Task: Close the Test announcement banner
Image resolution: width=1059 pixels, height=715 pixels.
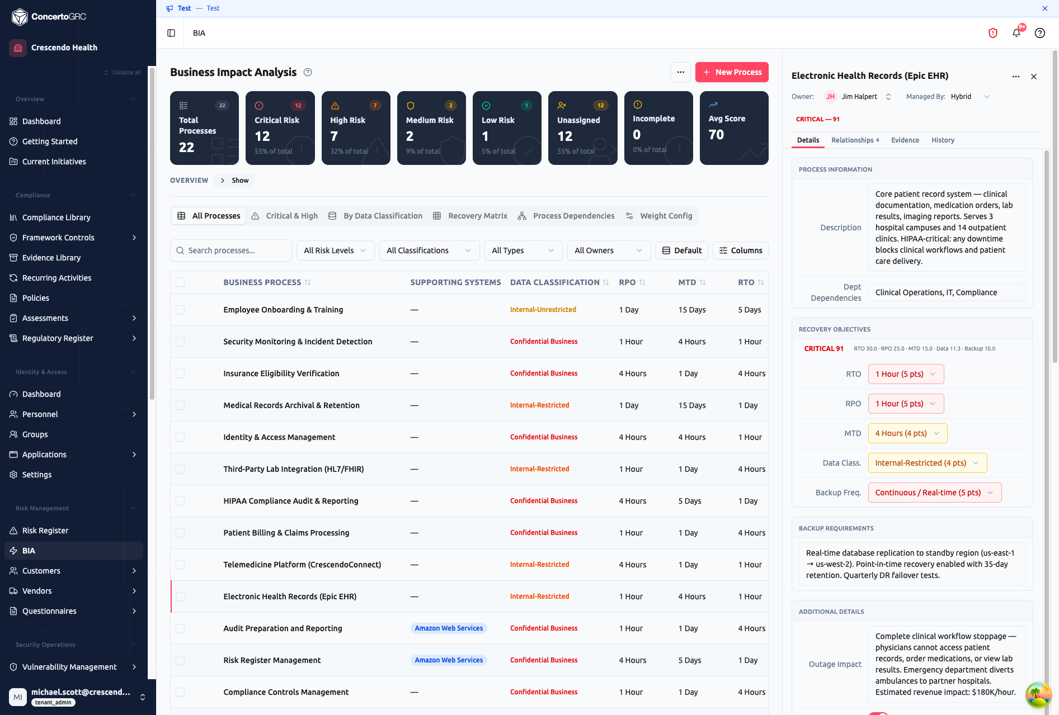Action: [1045, 8]
